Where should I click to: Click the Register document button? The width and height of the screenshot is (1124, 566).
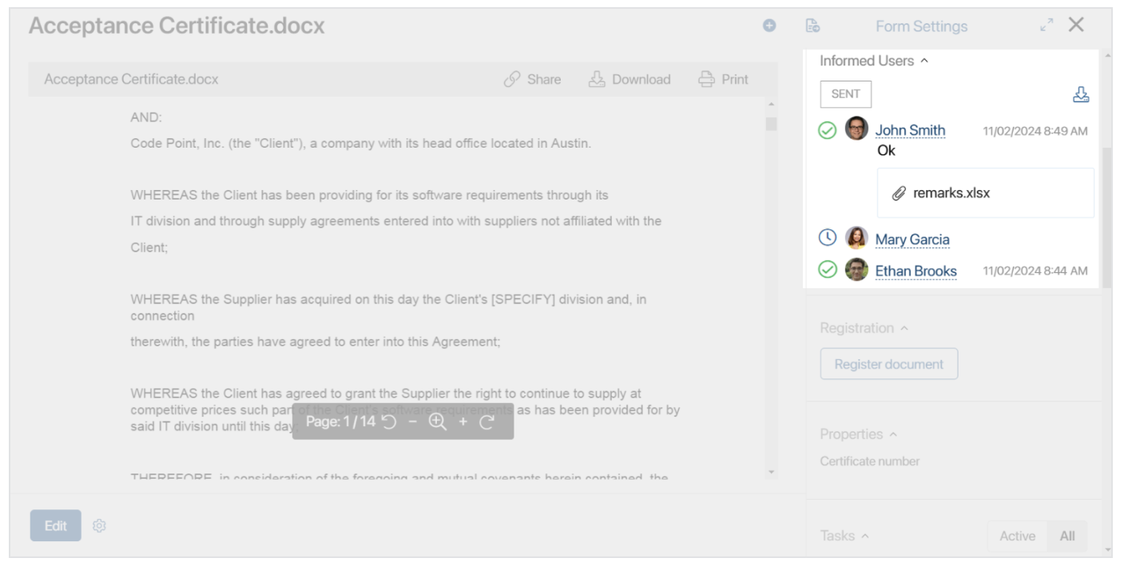pos(888,364)
